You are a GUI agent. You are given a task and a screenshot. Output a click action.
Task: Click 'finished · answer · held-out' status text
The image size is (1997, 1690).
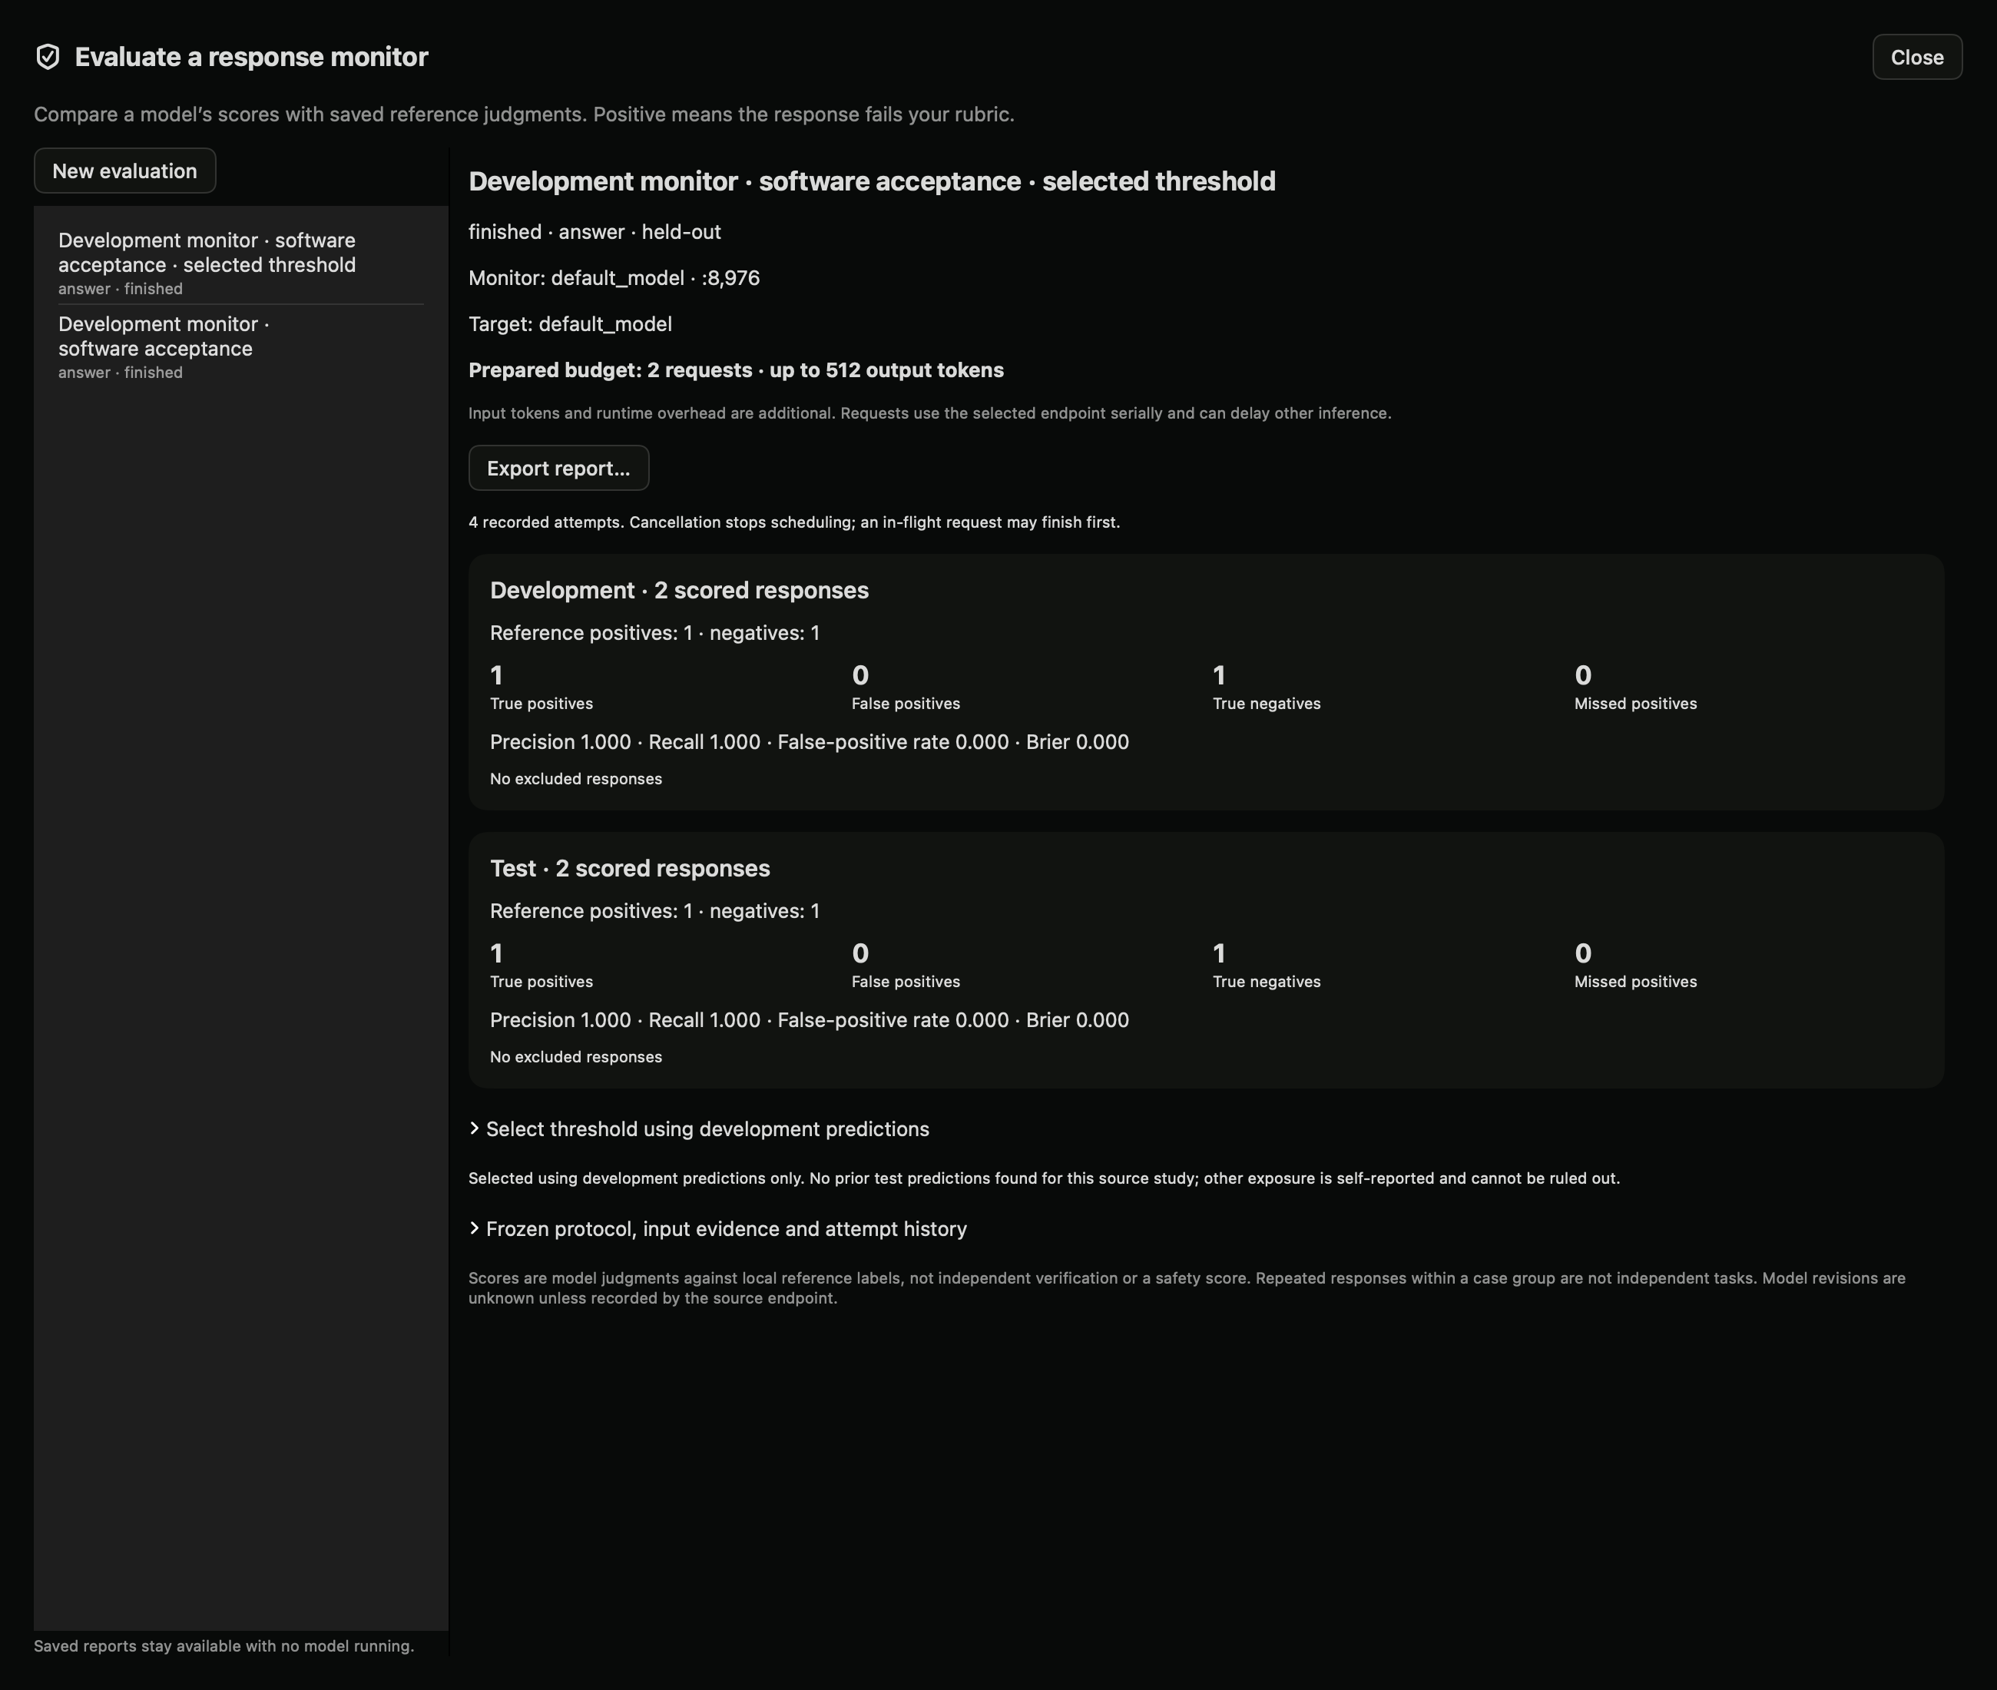[x=594, y=232]
